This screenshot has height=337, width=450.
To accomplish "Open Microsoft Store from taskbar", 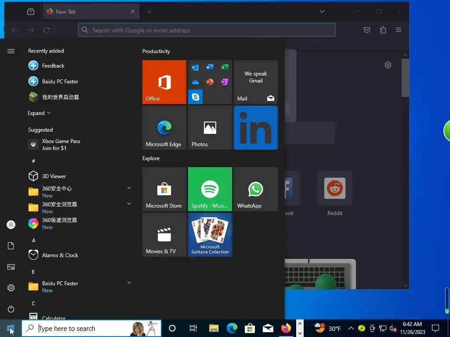I will pyautogui.click(x=250, y=328).
